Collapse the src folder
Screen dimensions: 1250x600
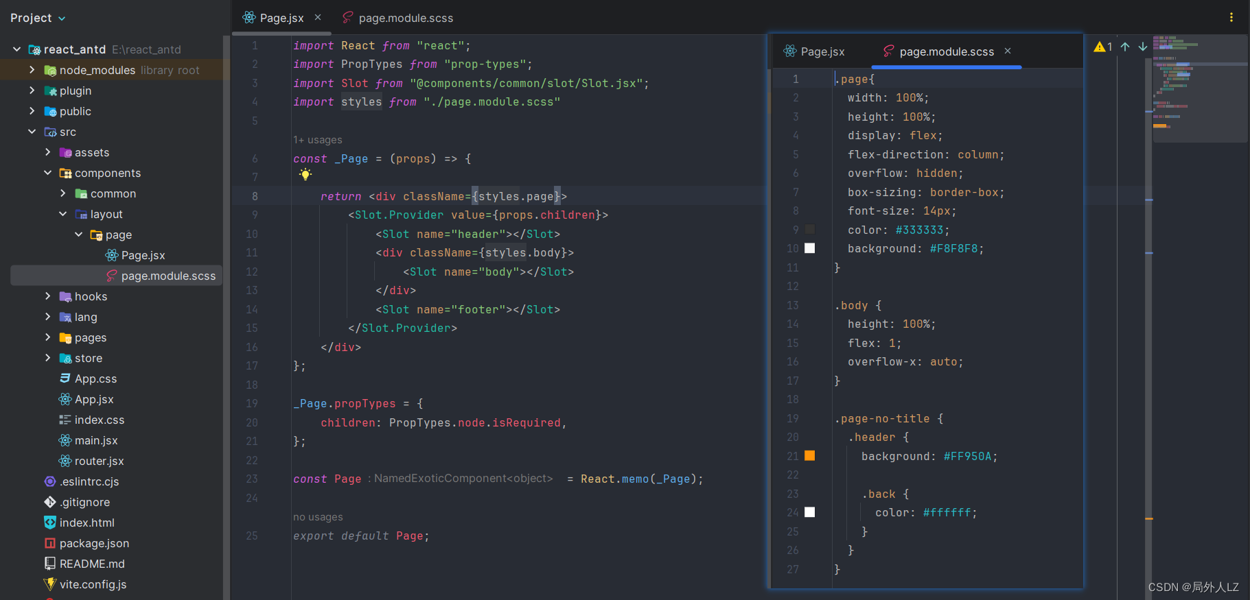point(32,132)
